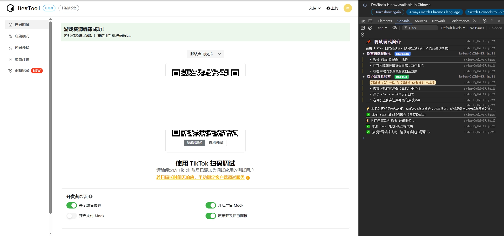
Task: Click the console prompt chevron
Action: (x=364, y=138)
